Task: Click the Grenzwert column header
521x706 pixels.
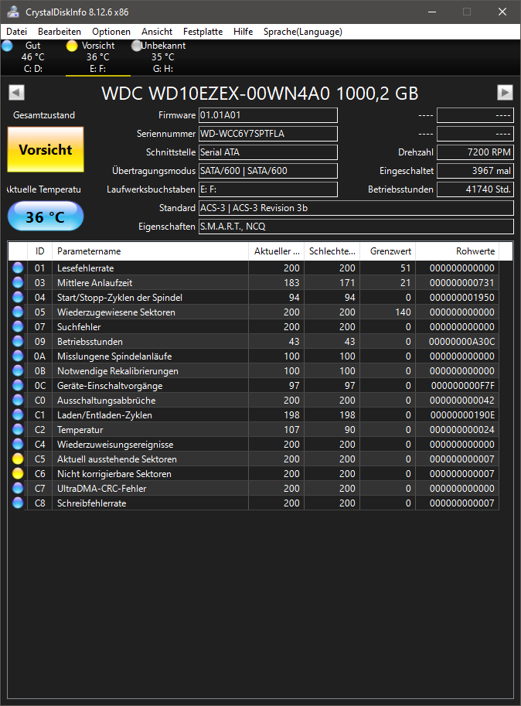Action: coord(387,251)
